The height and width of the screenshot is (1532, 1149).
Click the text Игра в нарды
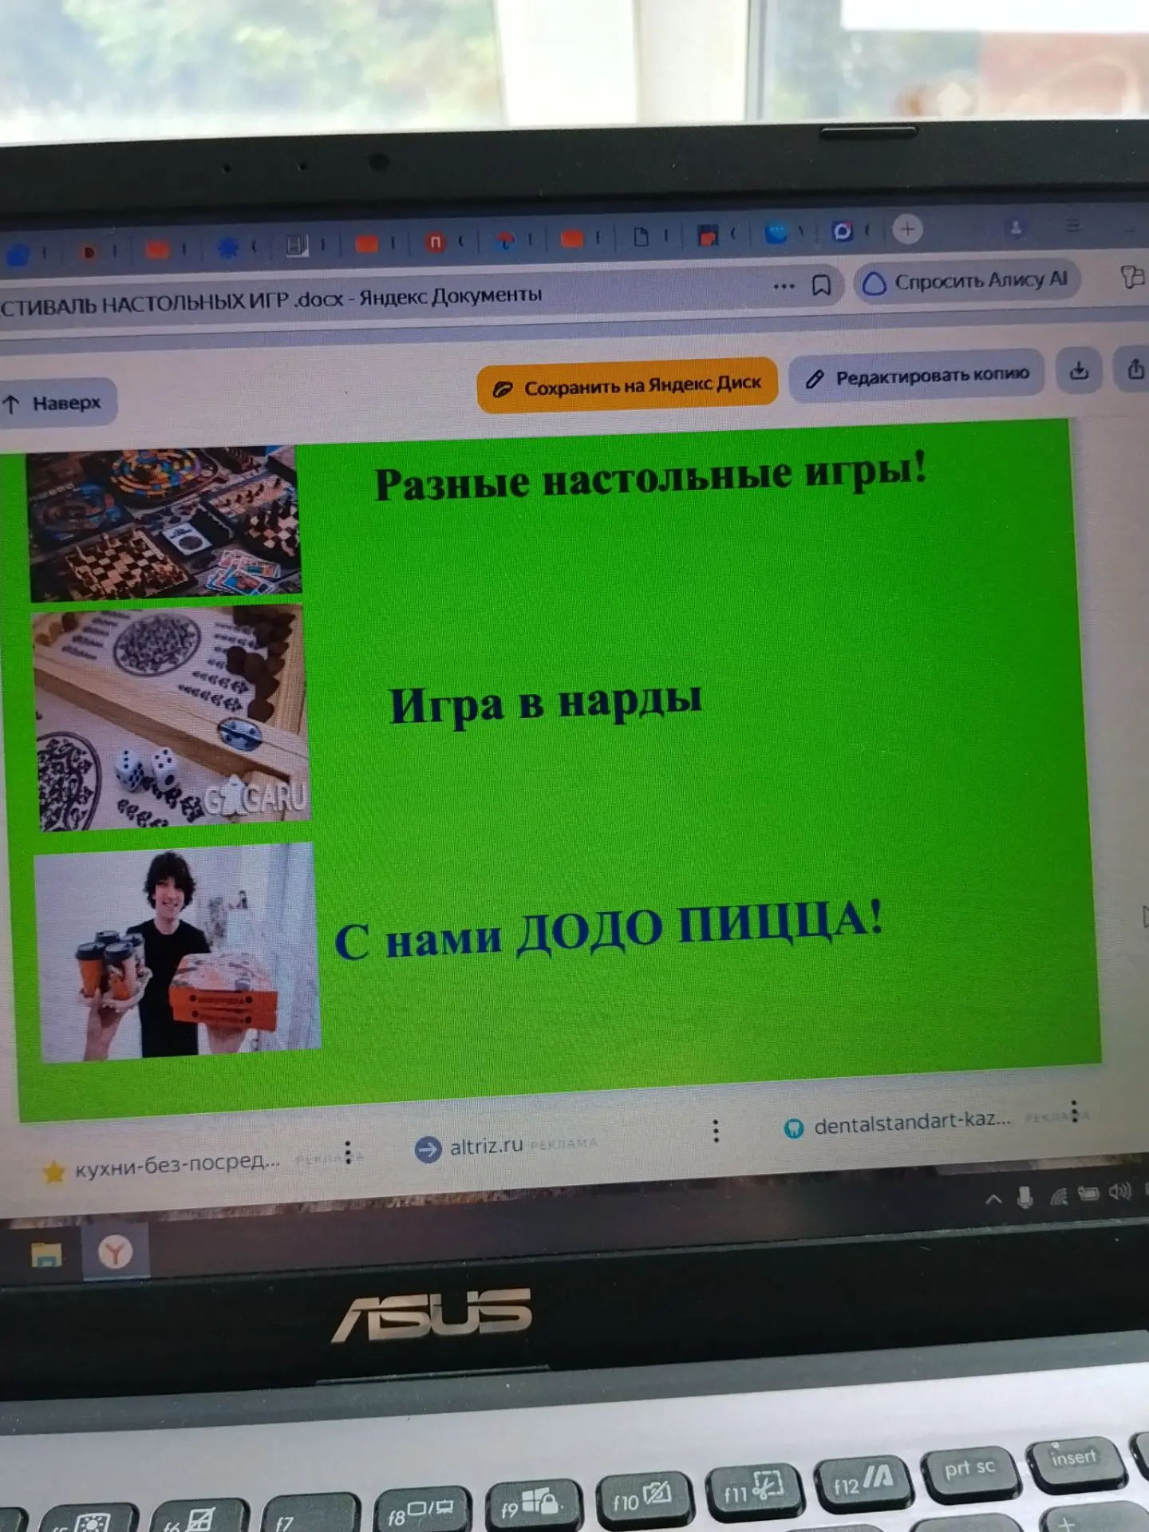coord(546,703)
